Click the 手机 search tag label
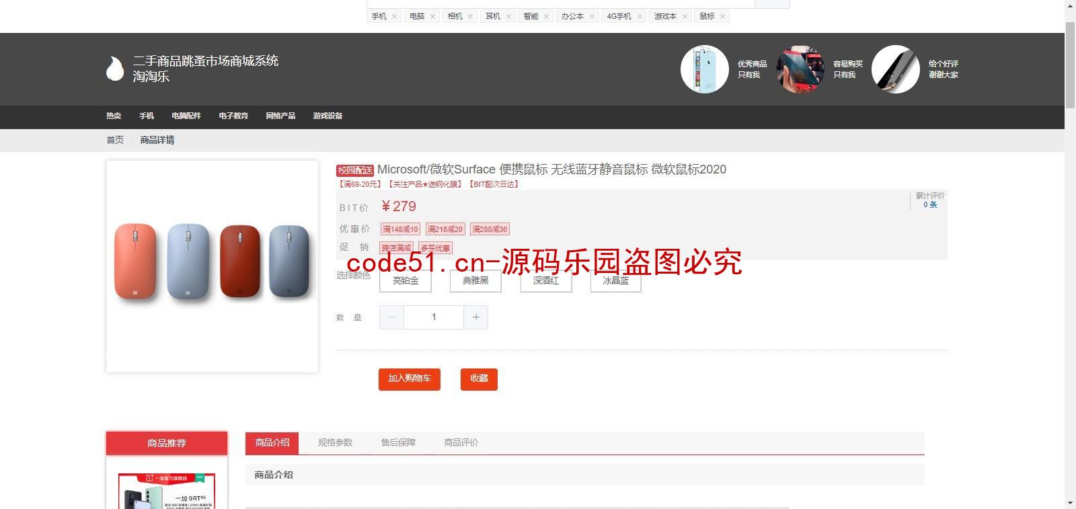The image size is (1076, 509). 379,16
